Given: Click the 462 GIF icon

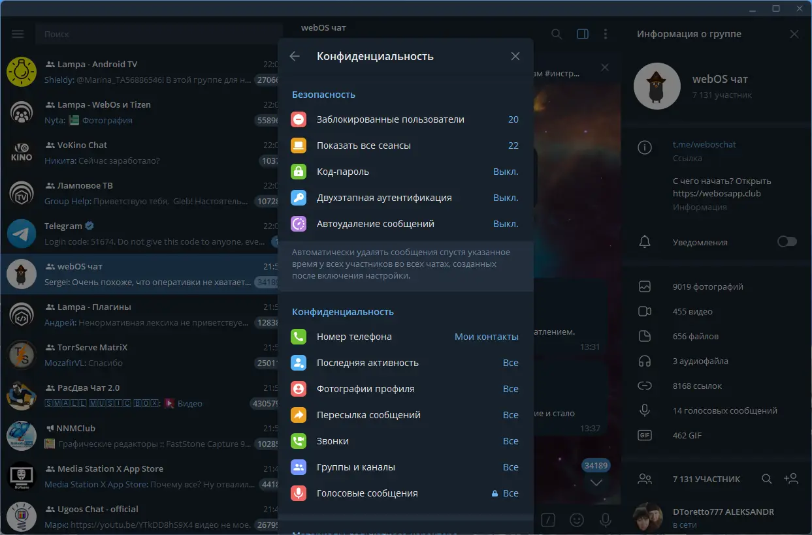Looking at the screenshot, I should (645, 435).
